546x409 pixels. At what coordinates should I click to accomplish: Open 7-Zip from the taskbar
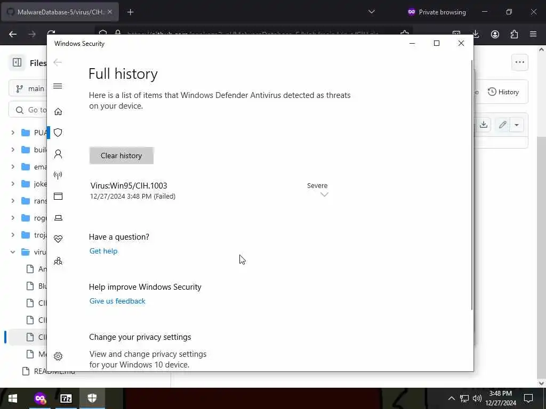(66, 398)
